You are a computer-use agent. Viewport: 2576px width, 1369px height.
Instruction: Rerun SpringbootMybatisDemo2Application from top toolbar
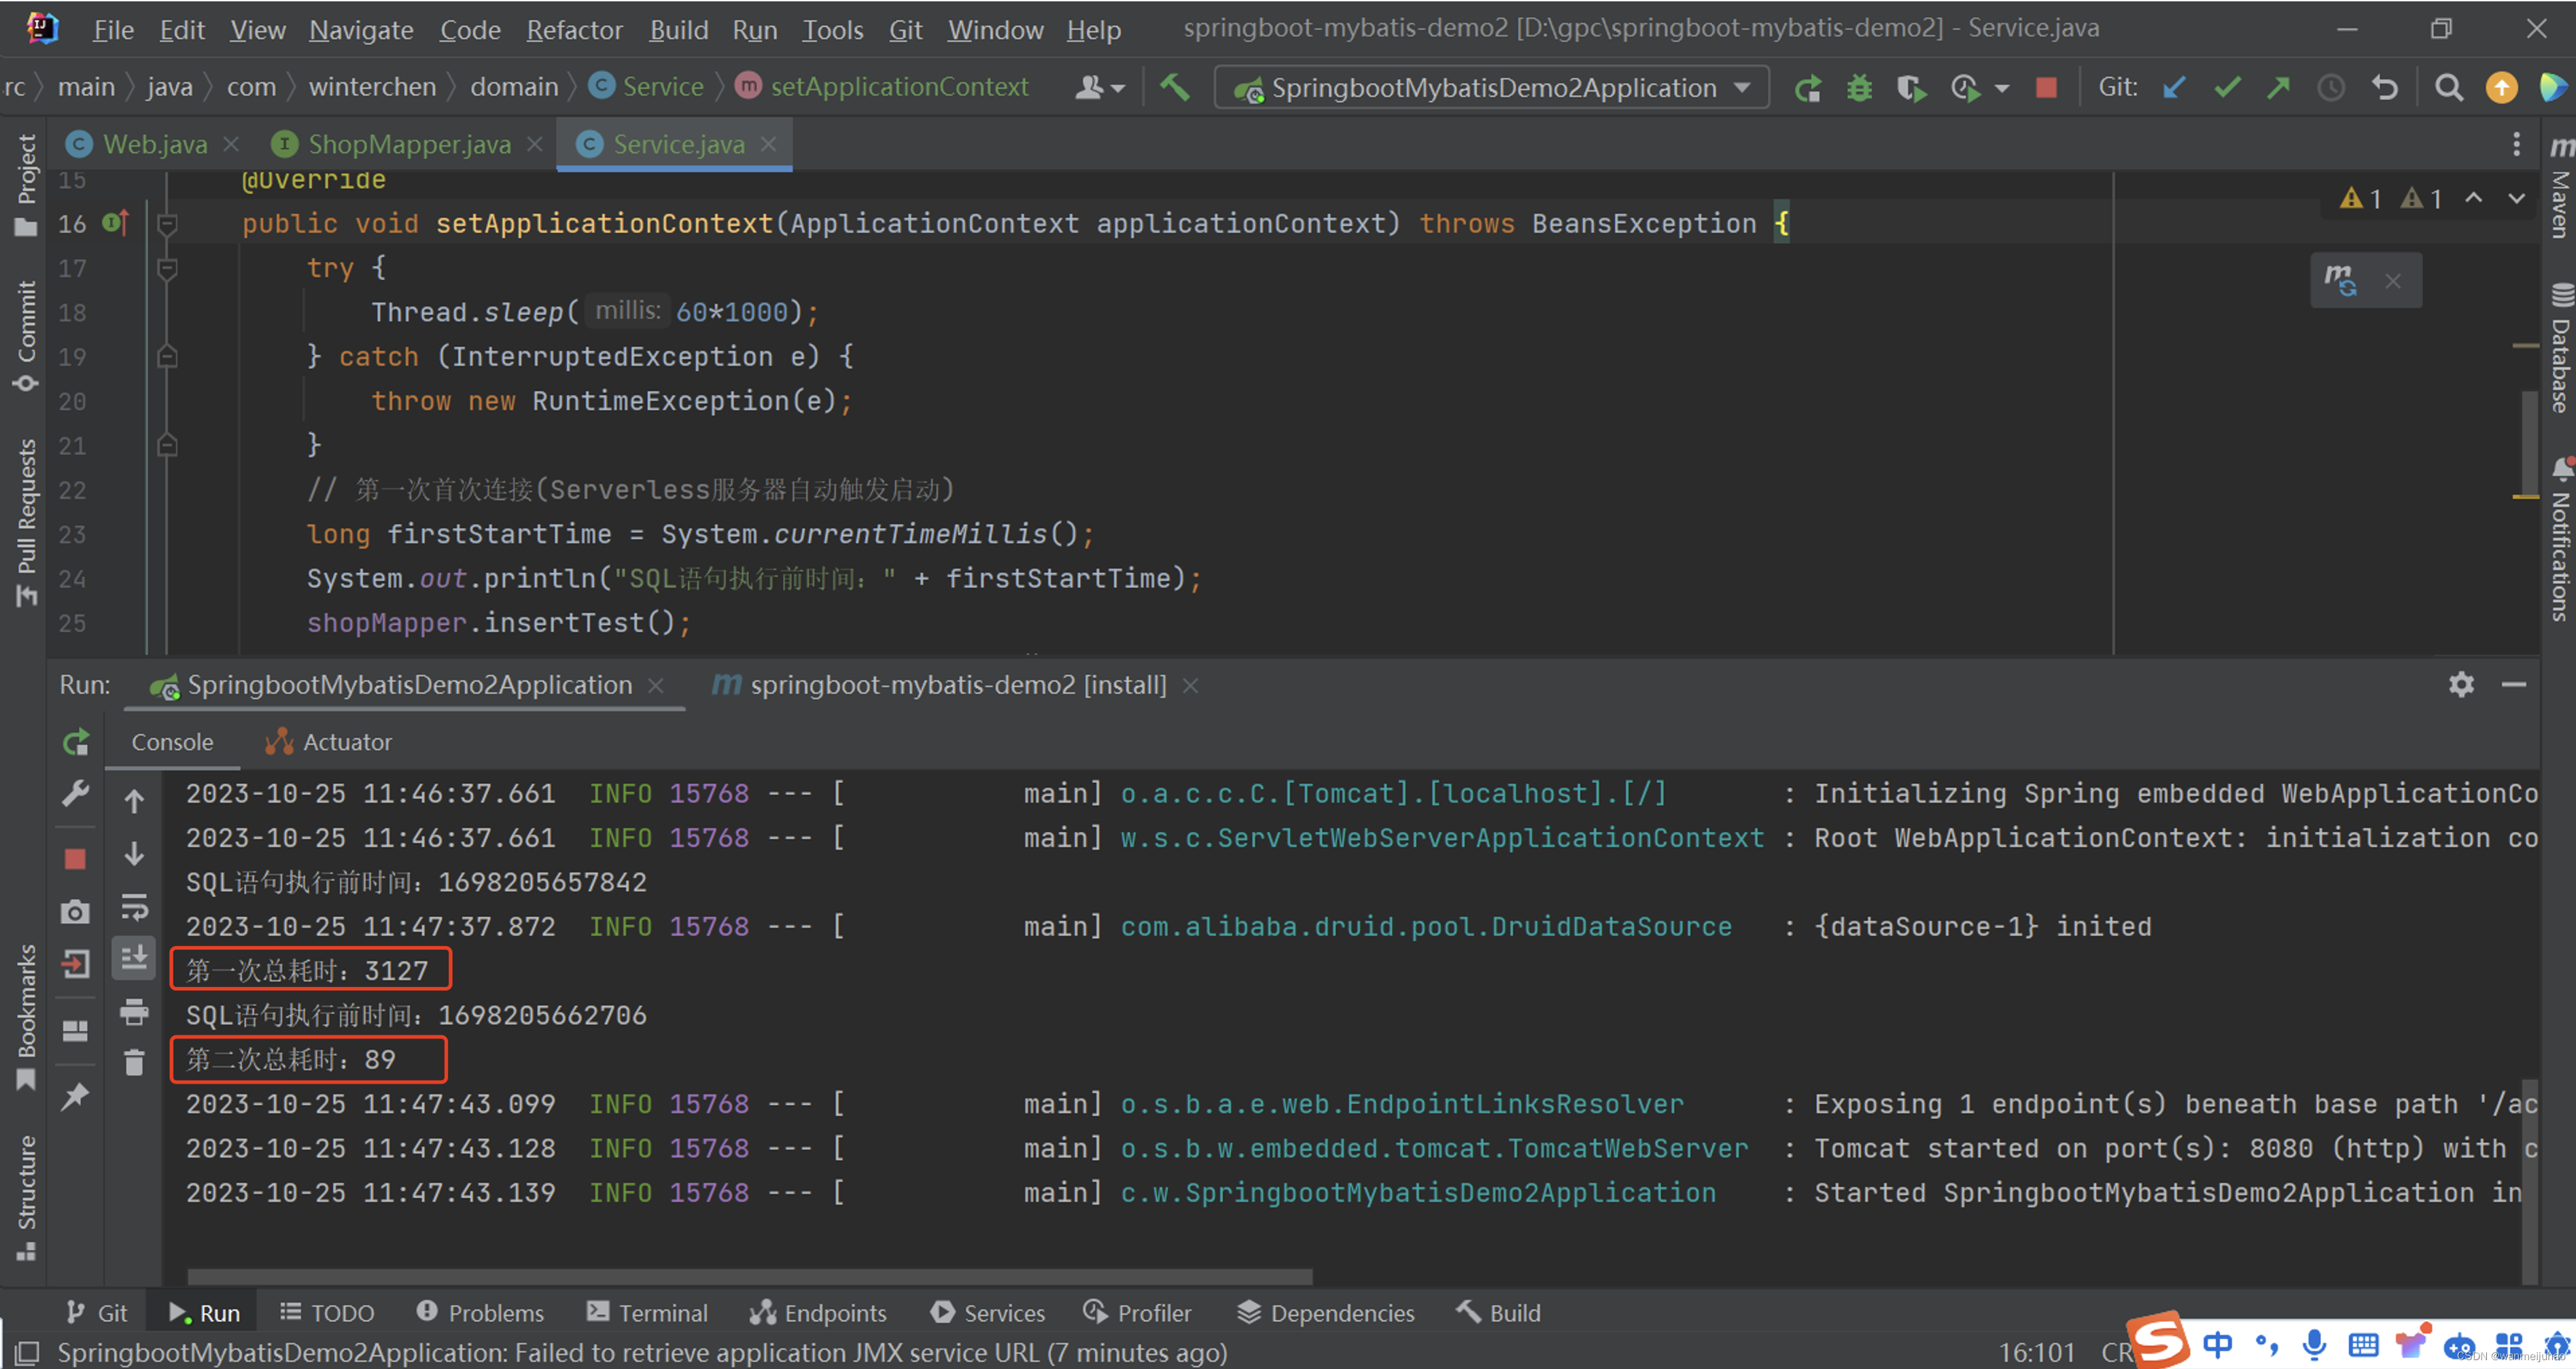point(1808,89)
